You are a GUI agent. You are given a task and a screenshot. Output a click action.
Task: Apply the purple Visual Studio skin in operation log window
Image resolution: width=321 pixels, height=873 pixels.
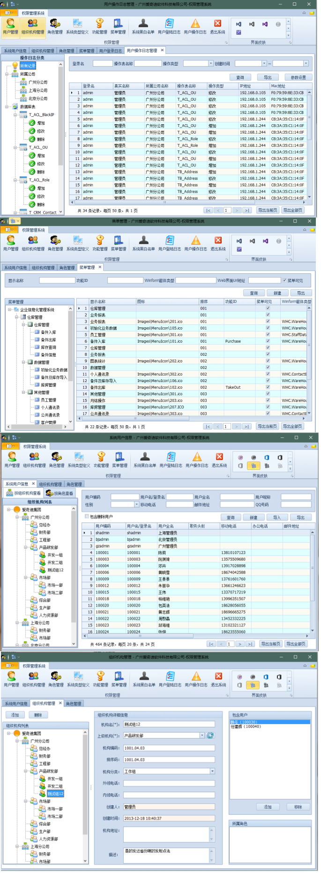point(265,24)
